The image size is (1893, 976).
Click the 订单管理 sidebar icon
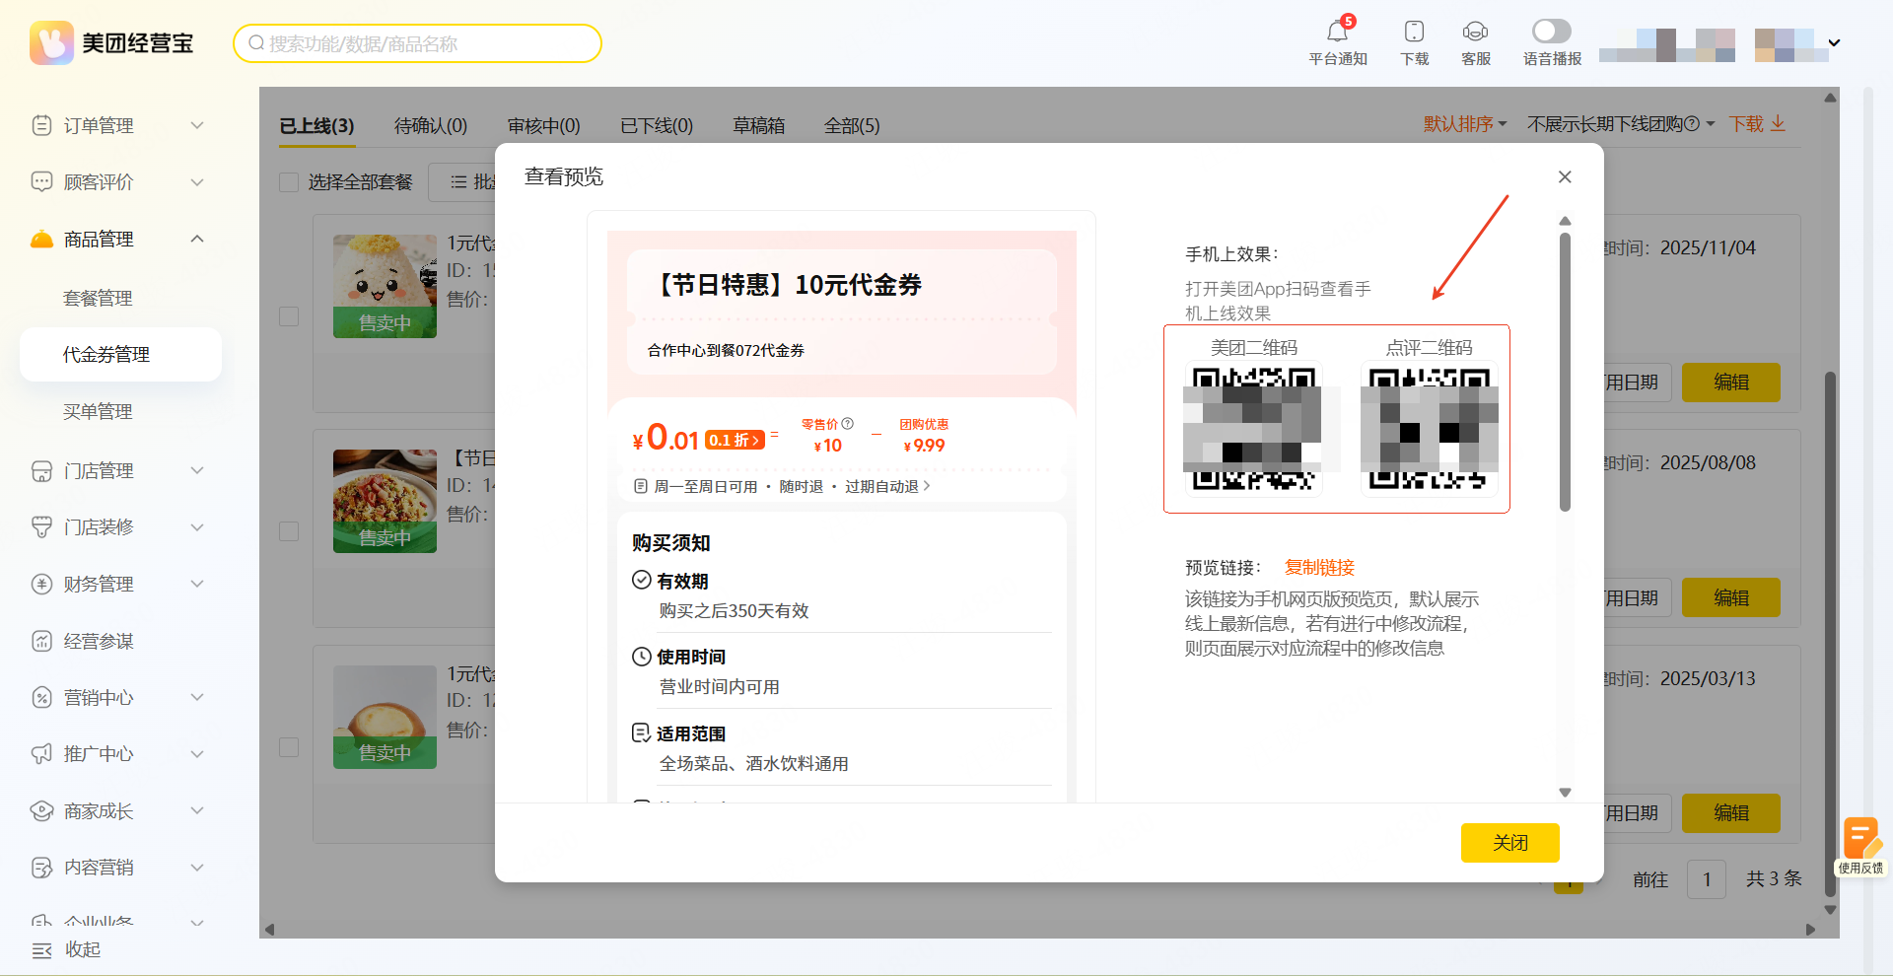(41, 125)
